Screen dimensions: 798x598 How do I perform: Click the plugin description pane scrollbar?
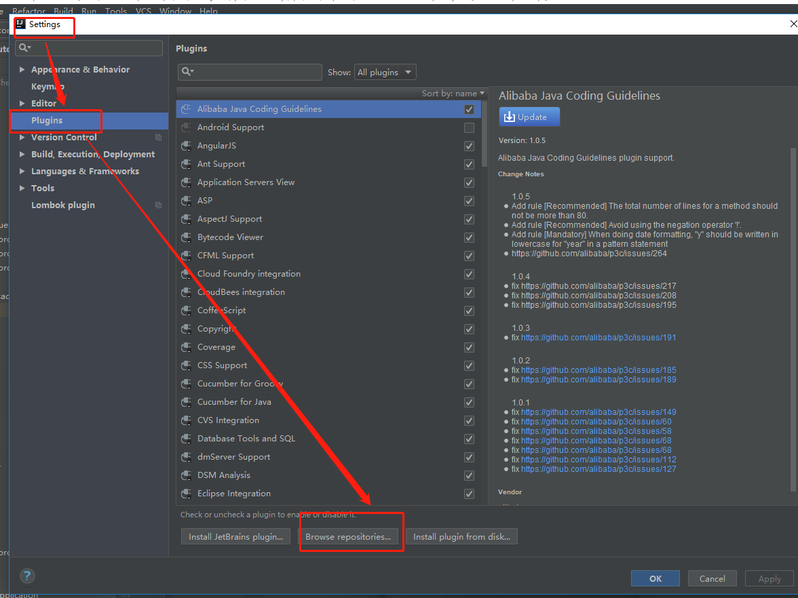793,319
